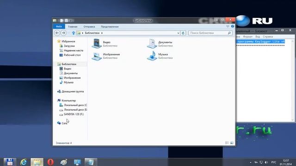Show hidden tray icons arrow

251,162
